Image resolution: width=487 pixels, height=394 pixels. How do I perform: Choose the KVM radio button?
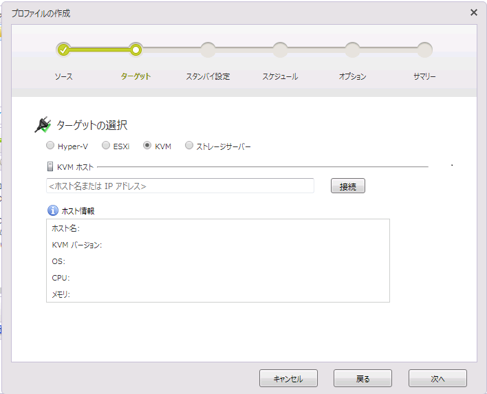coord(147,145)
